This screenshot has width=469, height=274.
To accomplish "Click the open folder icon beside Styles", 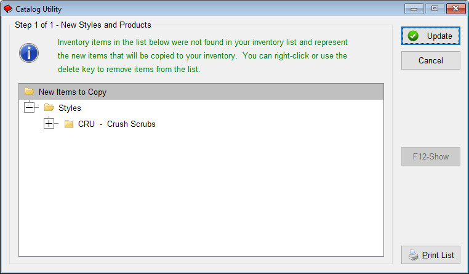I will [x=49, y=107].
